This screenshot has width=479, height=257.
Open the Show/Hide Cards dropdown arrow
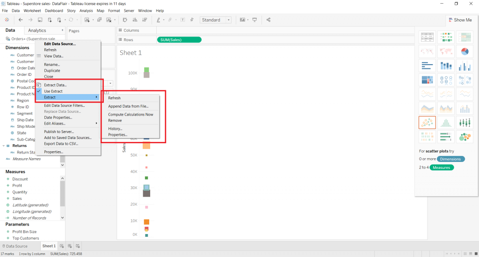248,20
